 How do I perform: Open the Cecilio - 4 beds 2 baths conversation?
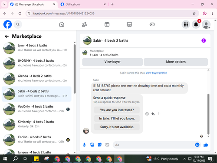[x=36, y=140]
